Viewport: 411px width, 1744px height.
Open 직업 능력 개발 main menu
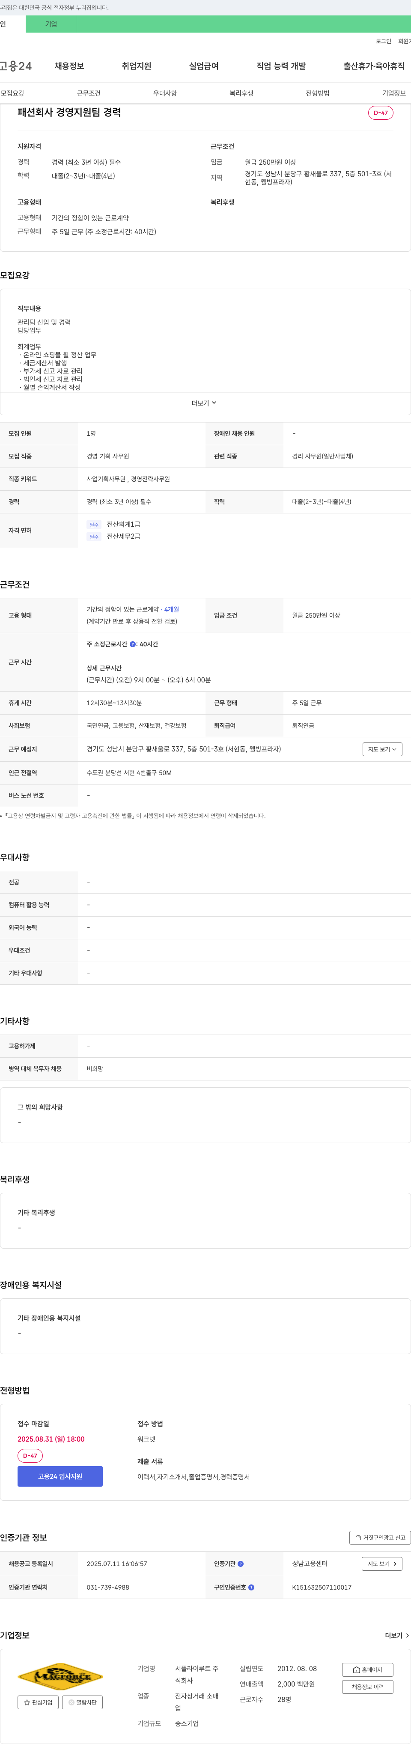pyautogui.click(x=281, y=66)
